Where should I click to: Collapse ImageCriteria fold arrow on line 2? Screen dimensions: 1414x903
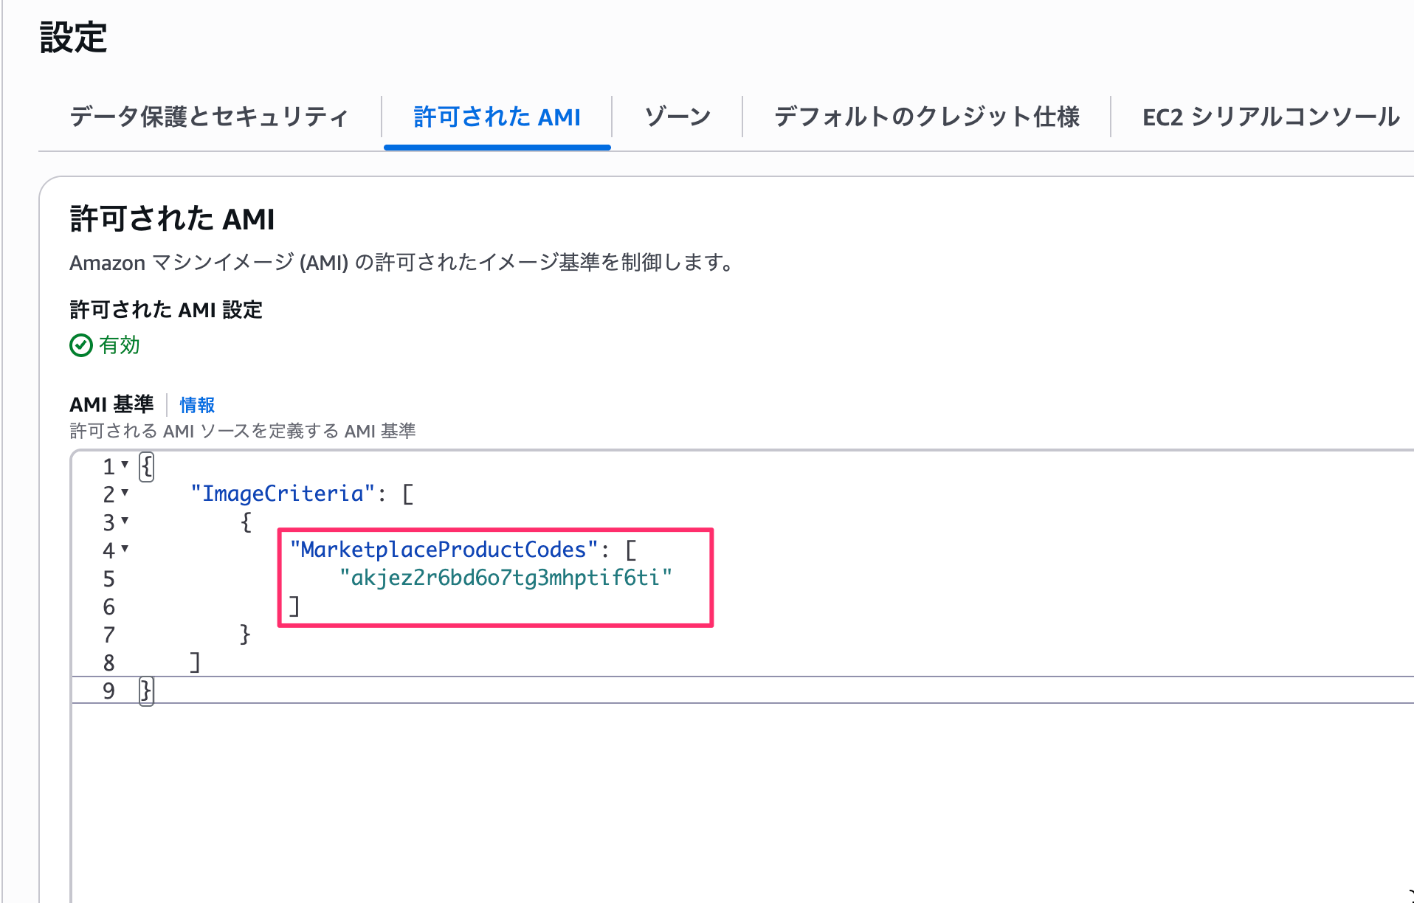coord(125,493)
